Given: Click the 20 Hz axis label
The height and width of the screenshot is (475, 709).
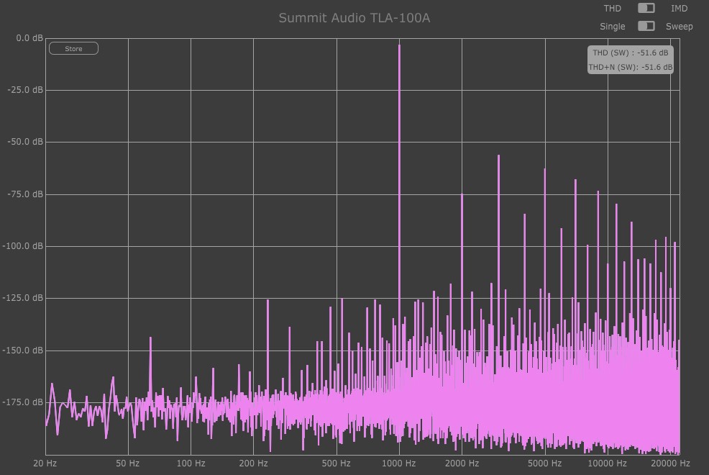Looking at the screenshot, I should tap(45, 463).
